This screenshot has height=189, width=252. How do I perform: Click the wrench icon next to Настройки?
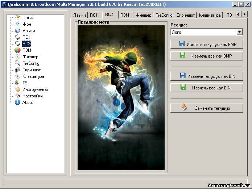(17, 96)
